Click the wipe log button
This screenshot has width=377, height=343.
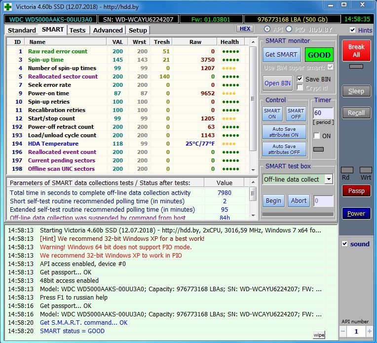point(319,335)
